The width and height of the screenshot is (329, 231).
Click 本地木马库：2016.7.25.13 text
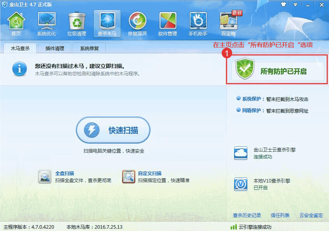point(94,227)
